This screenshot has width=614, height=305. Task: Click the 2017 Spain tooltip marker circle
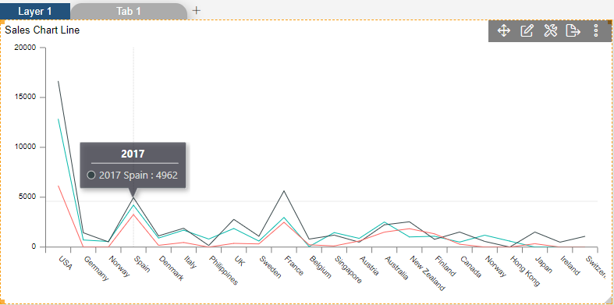point(91,175)
